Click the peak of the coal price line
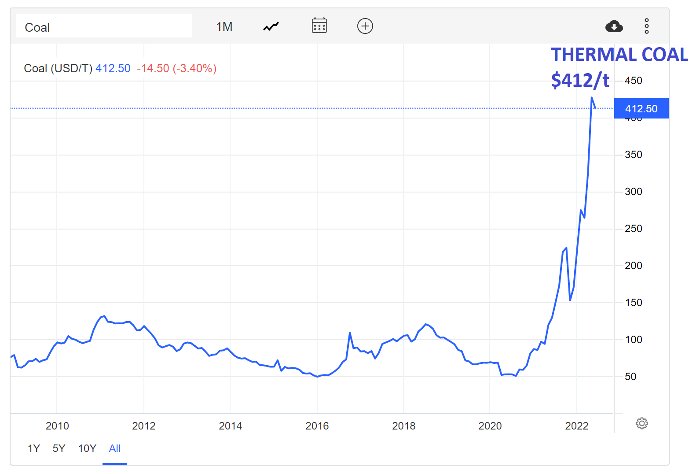The width and height of the screenshot is (689, 474). tap(591, 98)
